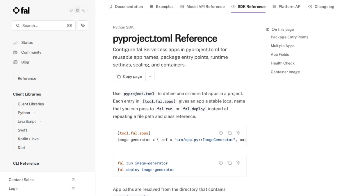Image resolution: width=349 pixels, height=196 pixels.
Task: Select the SDK Reference tab
Action: click(x=248, y=6)
